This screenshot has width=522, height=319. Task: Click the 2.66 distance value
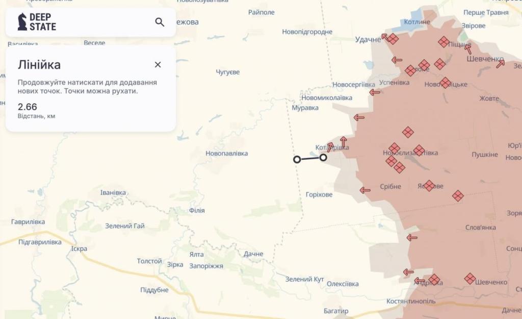coord(27,107)
